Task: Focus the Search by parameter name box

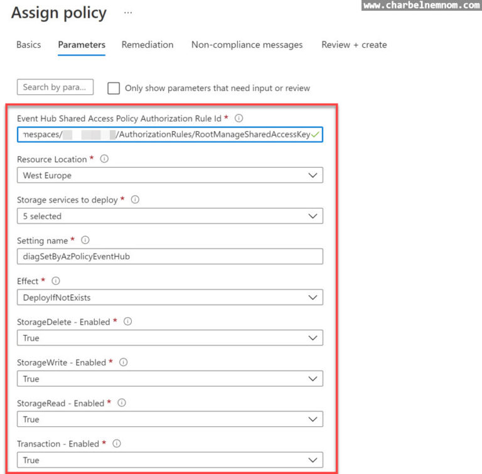Action: point(55,87)
